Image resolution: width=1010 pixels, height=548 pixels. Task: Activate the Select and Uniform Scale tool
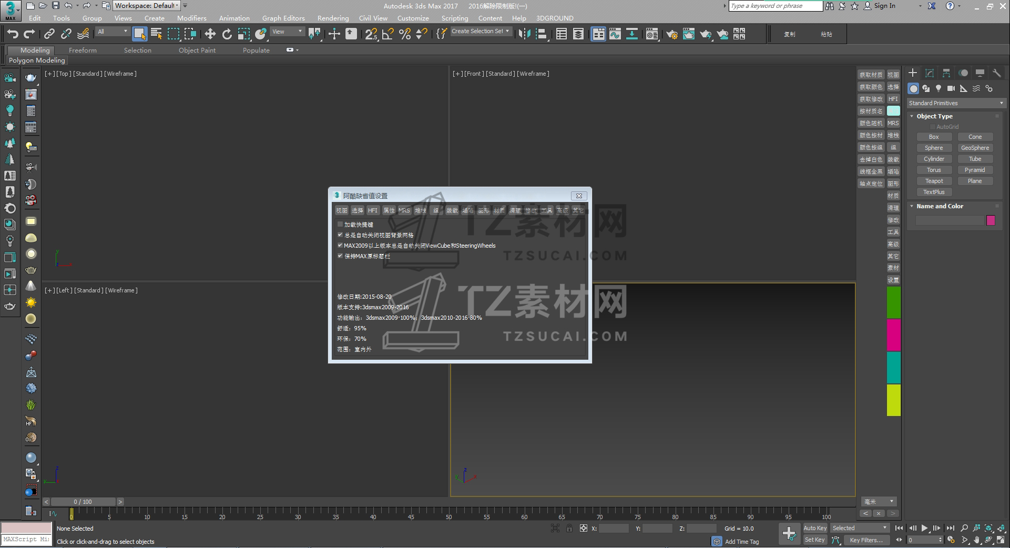[243, 34]
